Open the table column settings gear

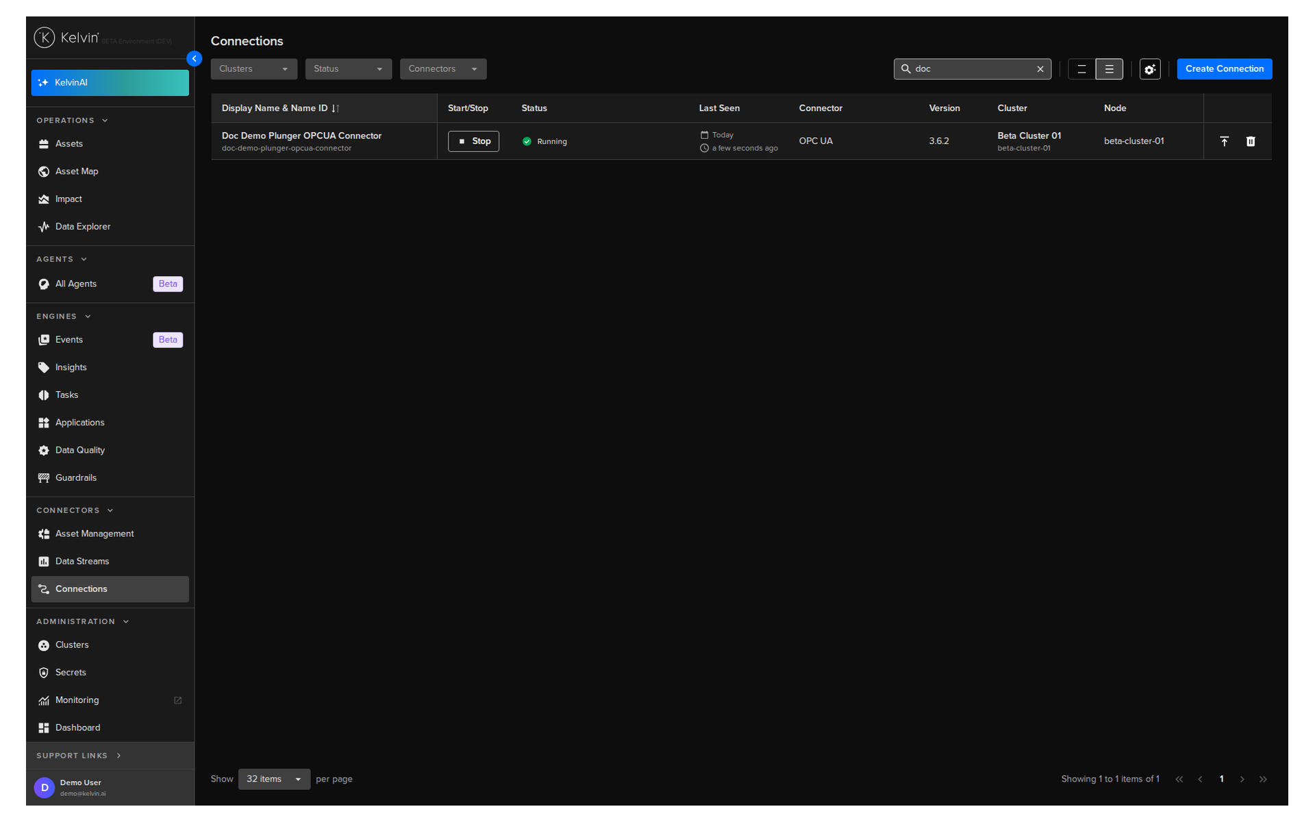[1150, 69]
